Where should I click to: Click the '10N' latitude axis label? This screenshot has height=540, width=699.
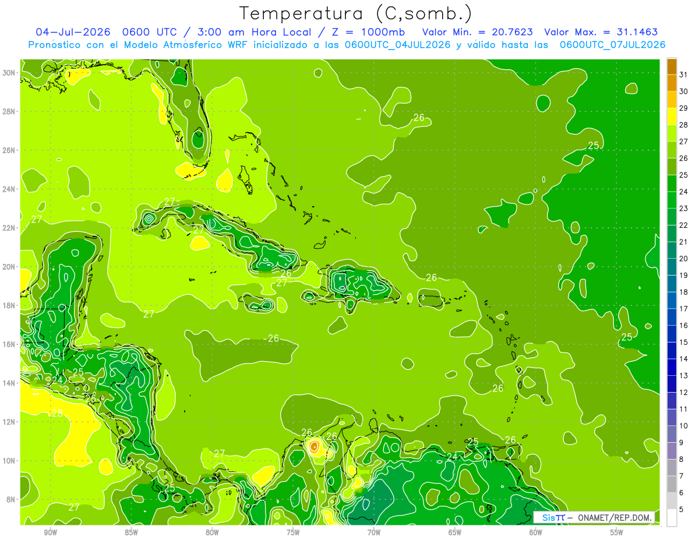click(9, 460)
